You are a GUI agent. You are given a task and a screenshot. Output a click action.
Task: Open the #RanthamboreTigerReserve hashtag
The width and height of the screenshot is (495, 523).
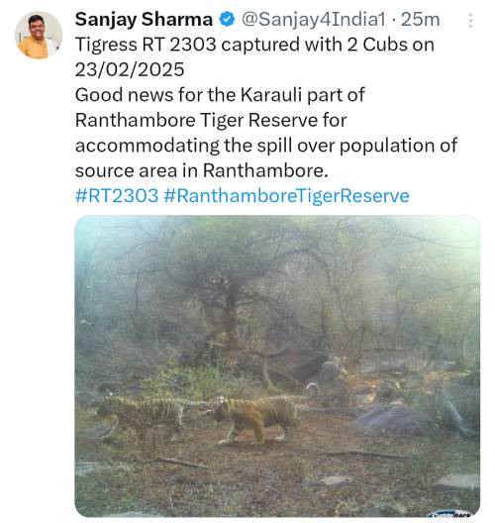287,196
